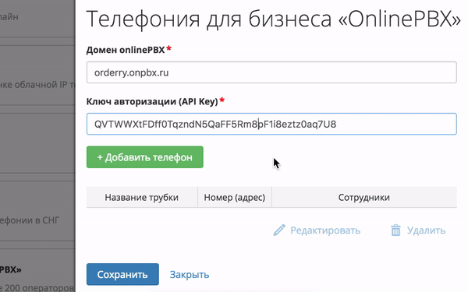Save settings with the Сохранить button

[x=122, y=274]
